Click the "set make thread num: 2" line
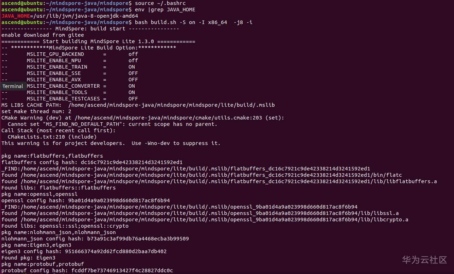 (x=36, y=111)
